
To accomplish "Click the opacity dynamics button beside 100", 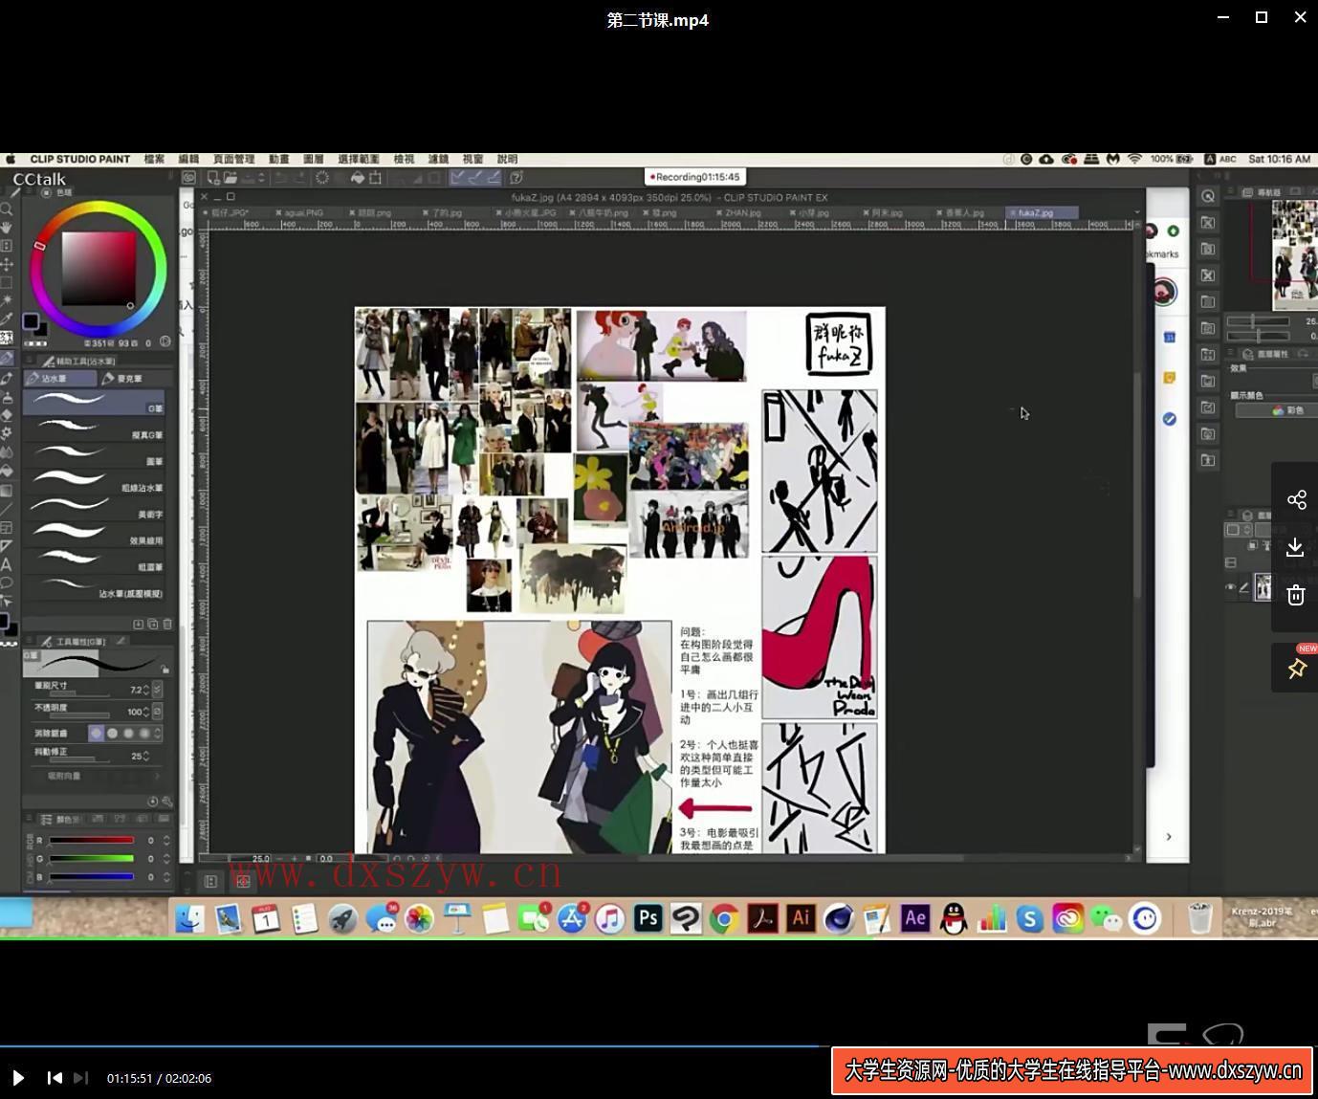I will coord(157,712).
